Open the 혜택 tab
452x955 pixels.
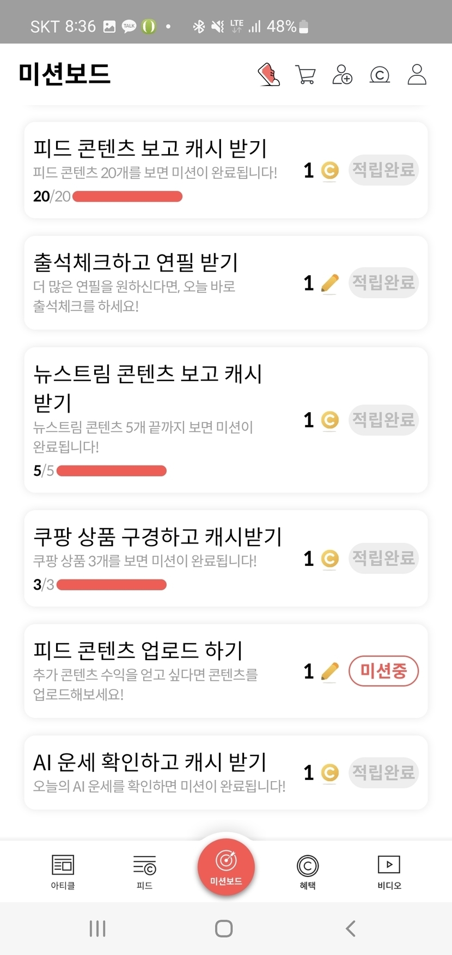308,872
